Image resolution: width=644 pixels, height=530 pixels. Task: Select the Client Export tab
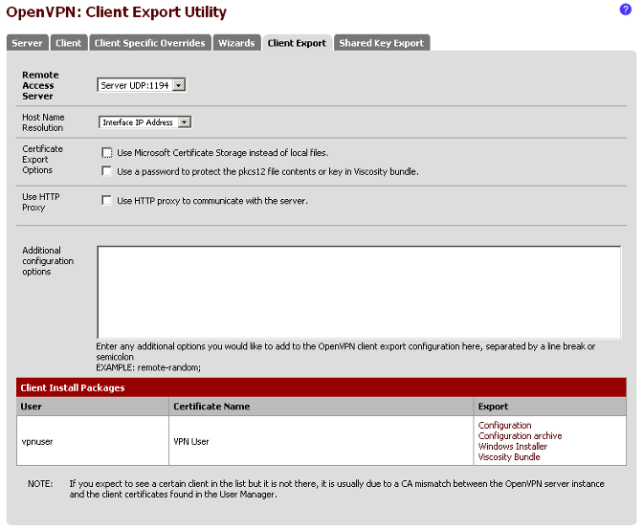[297, 43]
